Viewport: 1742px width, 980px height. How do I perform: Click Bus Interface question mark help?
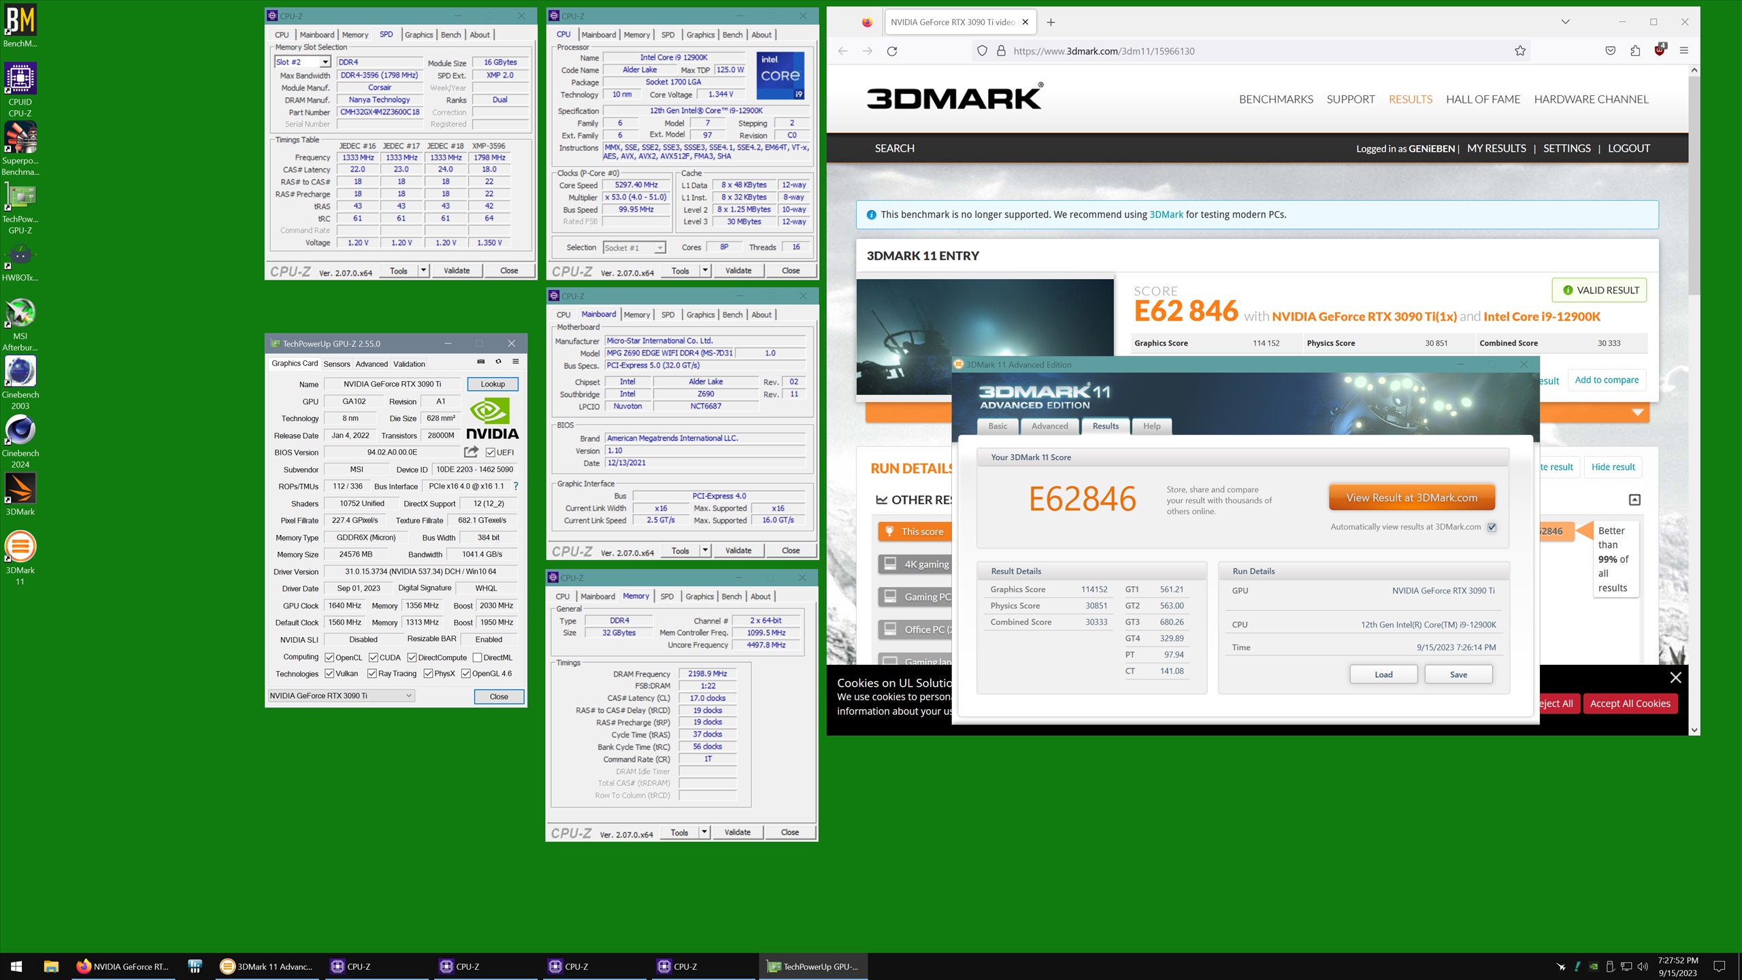click(516, 486)
